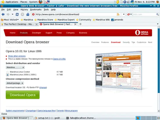Open the list all tabs dropdown
The image size is (160, 120).
point(158,24)
